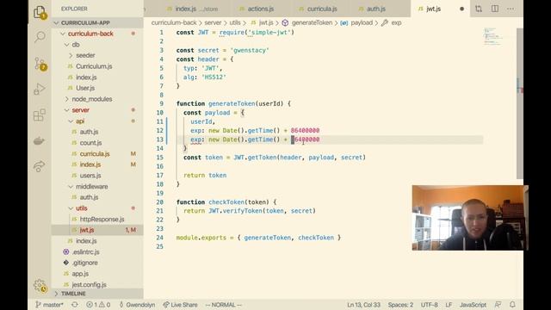Viewport: 551px width, 310px height.
Task: Change language mode JavaScript
Action: click(x=473, y=305)
